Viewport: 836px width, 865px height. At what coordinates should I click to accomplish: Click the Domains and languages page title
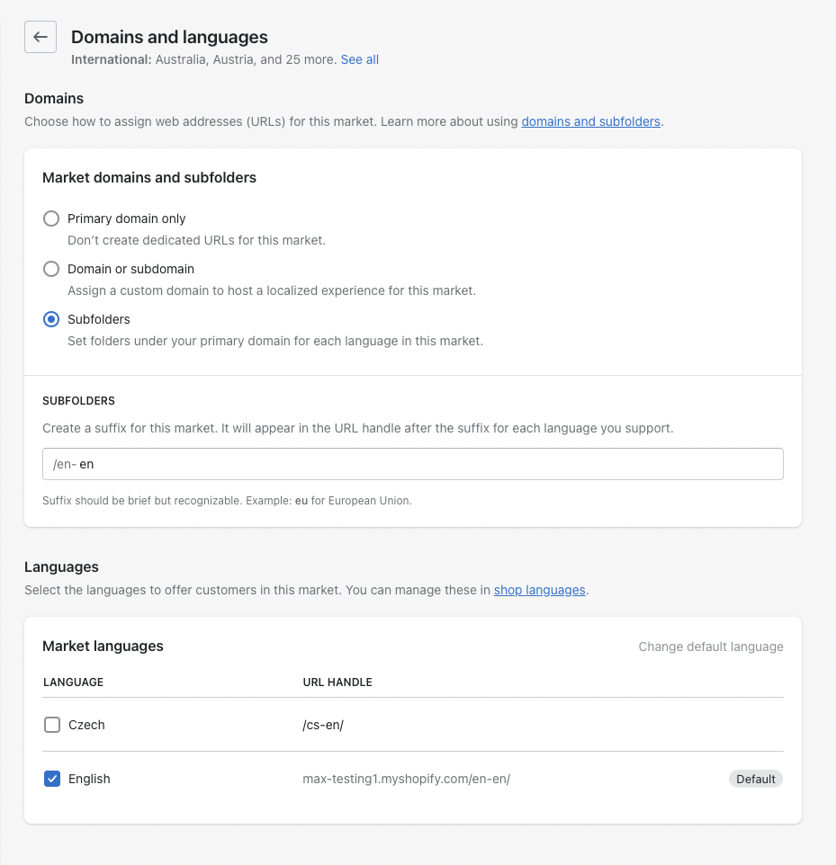click(169, 37)
